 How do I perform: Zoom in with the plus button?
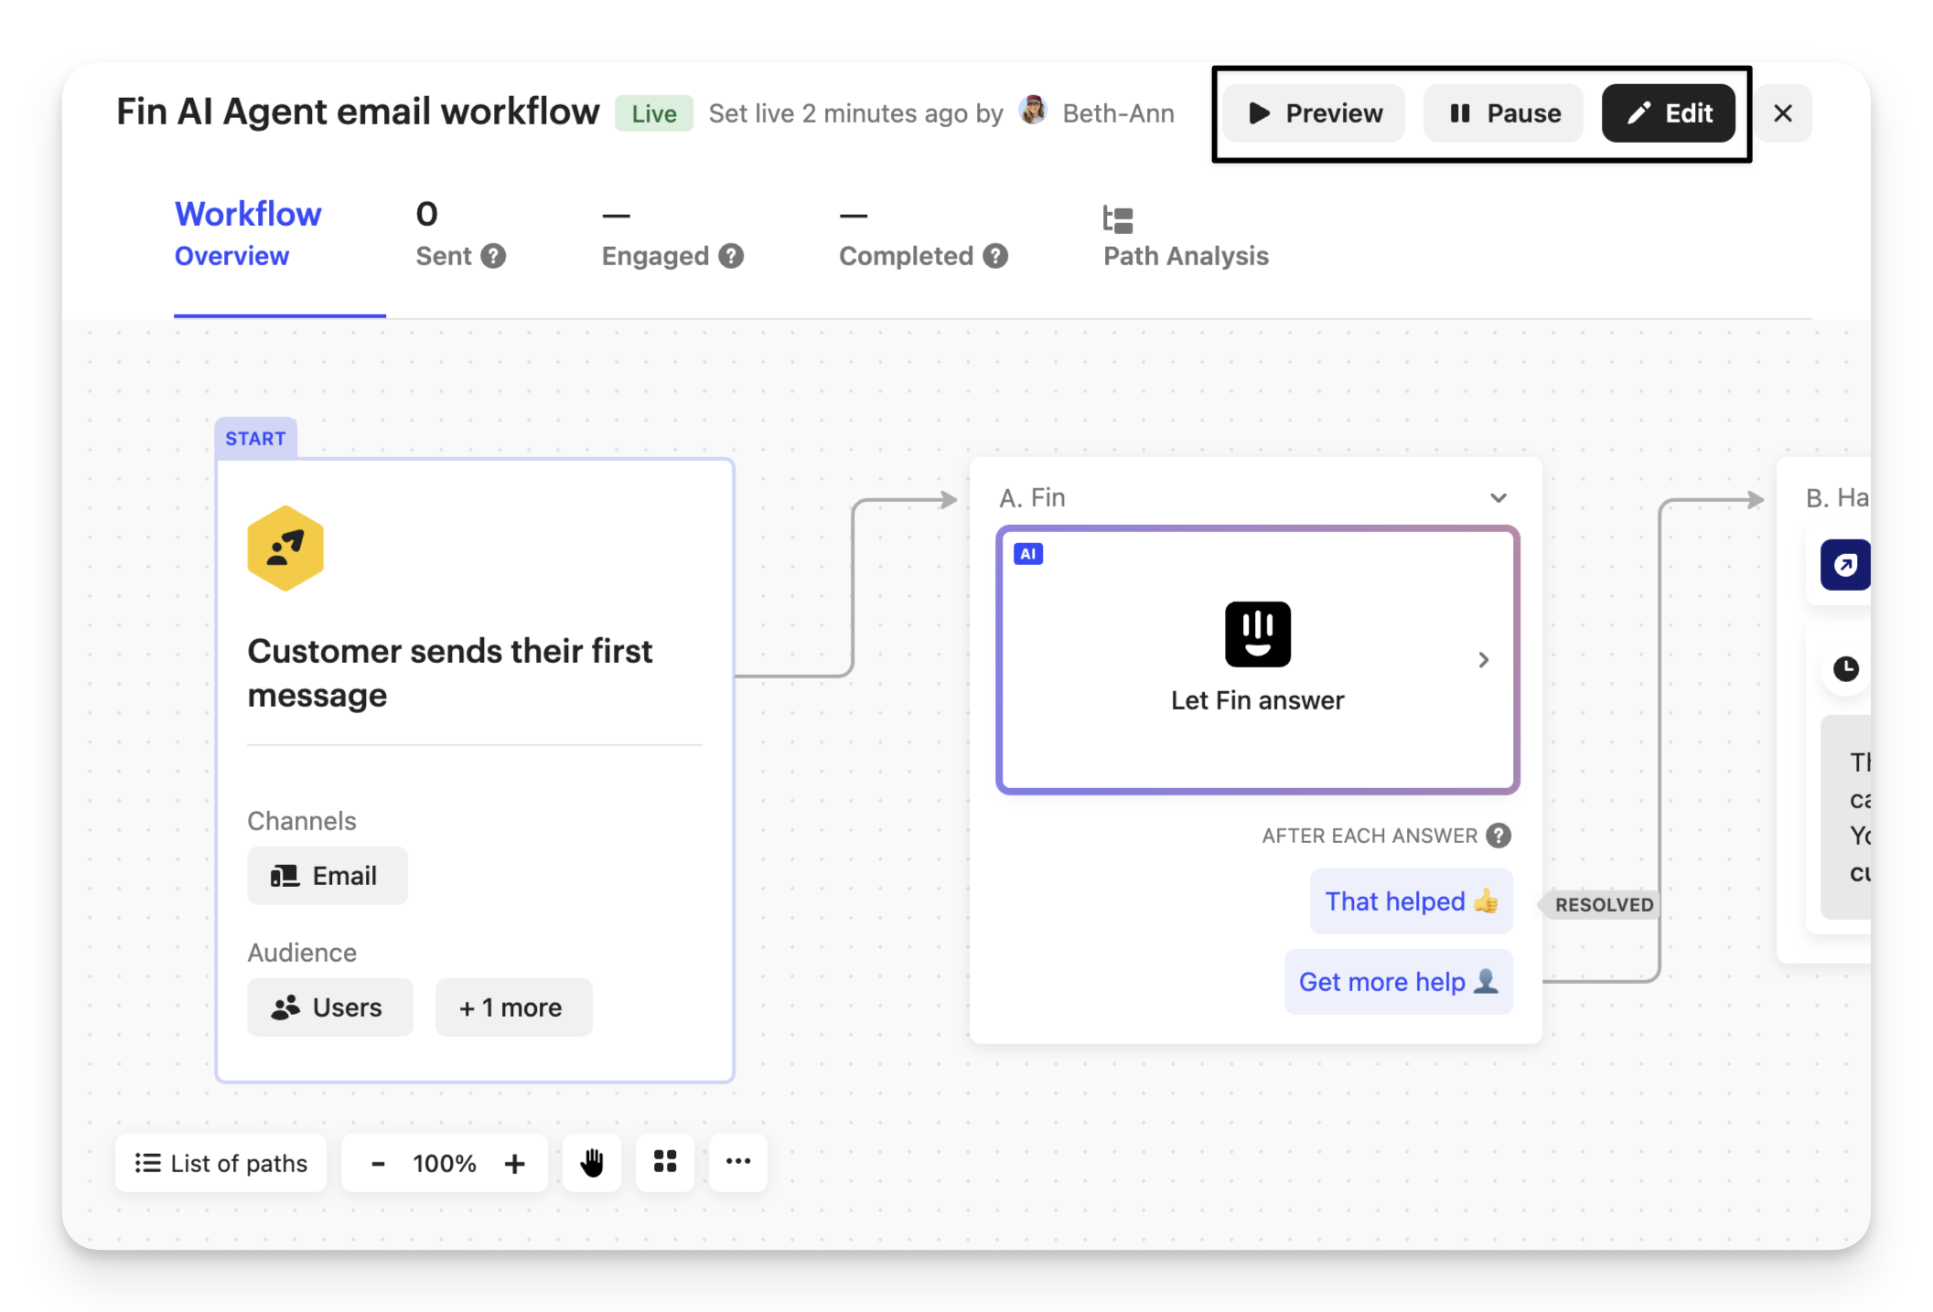pyautogui.click(x=514, y=1164)
